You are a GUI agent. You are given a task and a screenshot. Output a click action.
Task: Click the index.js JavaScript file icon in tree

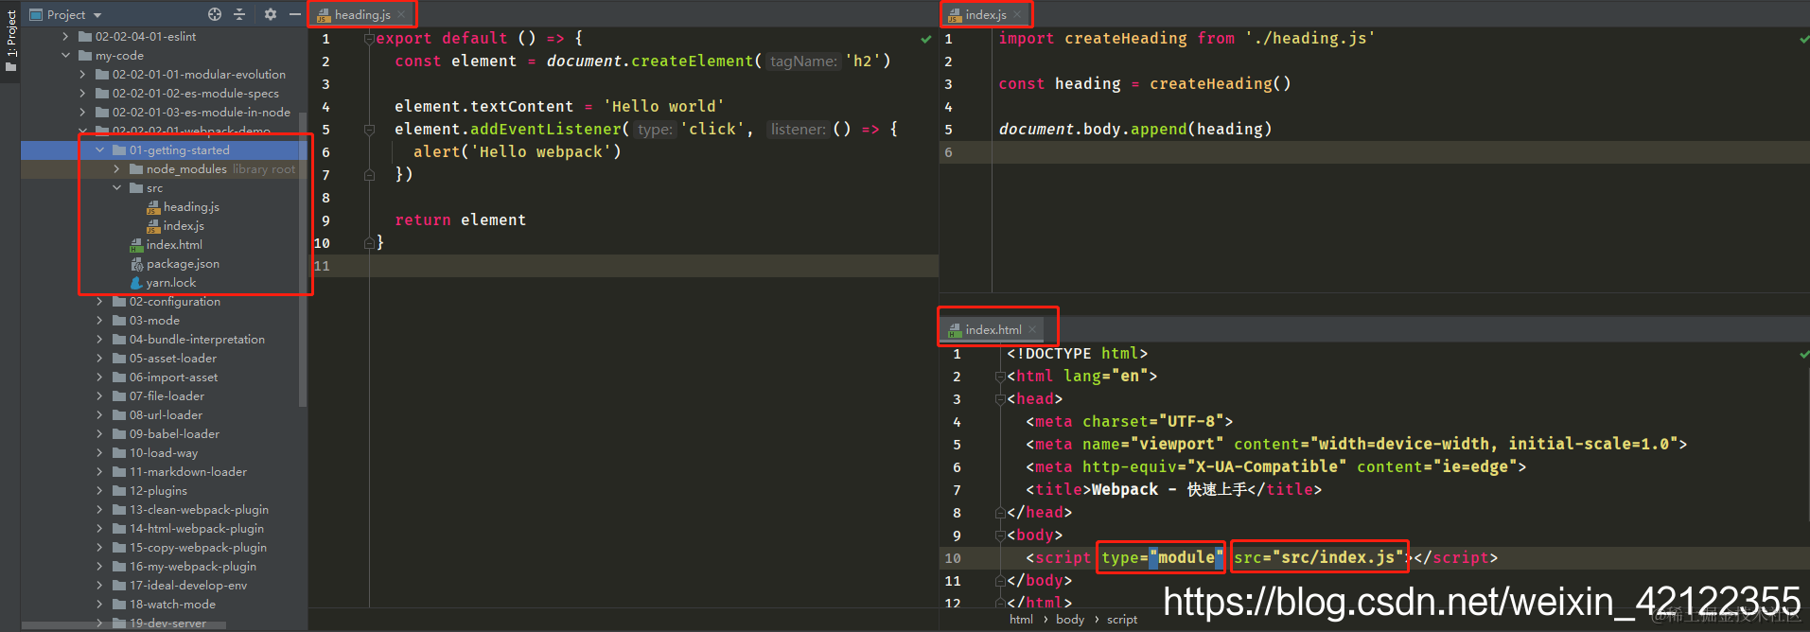click(153, 226)
